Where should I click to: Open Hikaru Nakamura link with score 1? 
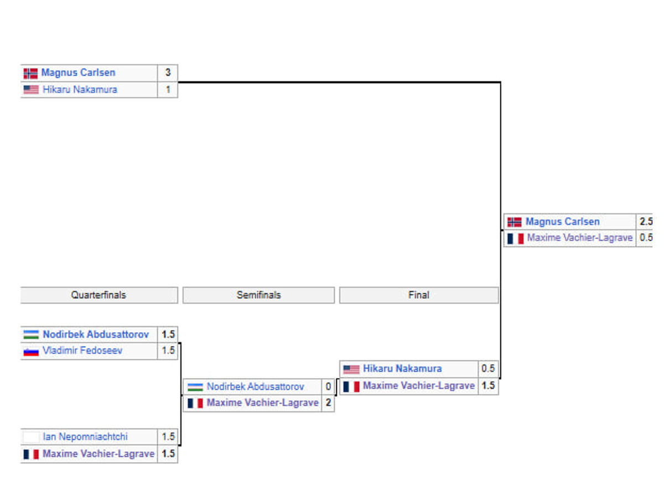pos(80,90)
